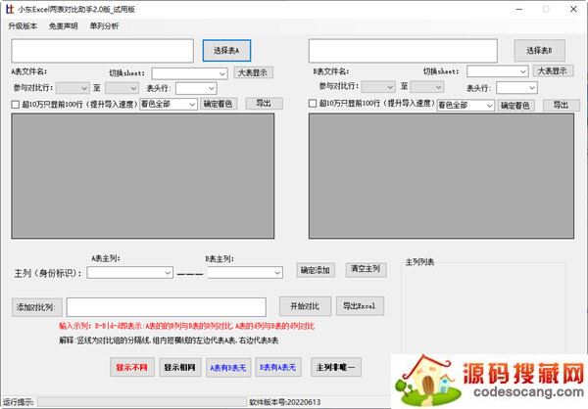Expand table A 切换sheet dropdown
Screen dimensions: 588x409
click(190, 73)
